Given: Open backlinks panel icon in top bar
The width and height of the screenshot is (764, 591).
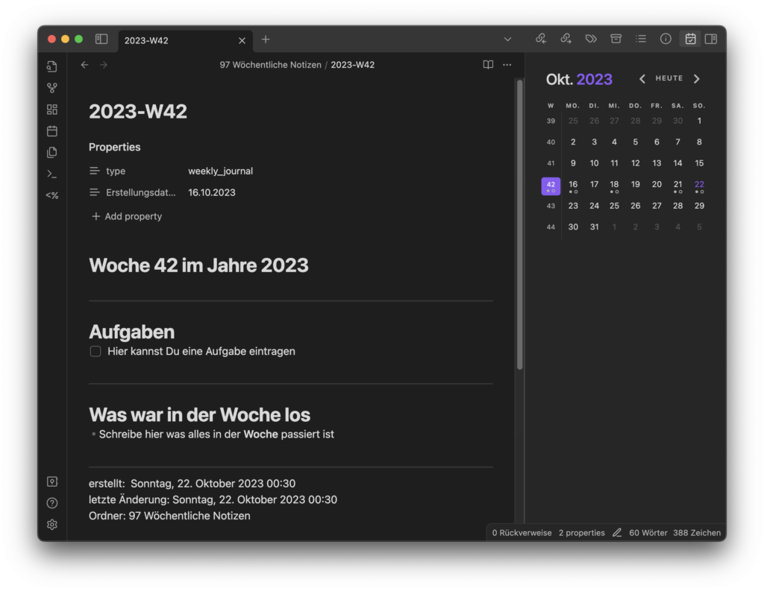Looking at the screenshot, I should [541, 39].
